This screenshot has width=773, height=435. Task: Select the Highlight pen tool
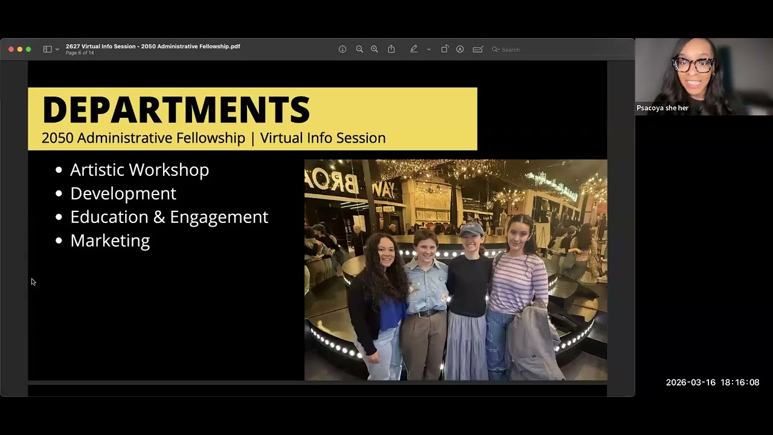point(414,49)
